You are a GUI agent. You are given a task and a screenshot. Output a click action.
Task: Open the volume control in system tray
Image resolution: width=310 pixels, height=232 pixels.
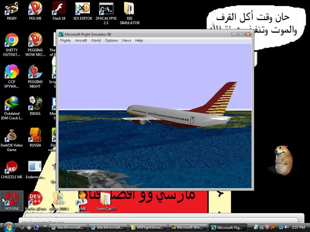click(x=287, y=227)
